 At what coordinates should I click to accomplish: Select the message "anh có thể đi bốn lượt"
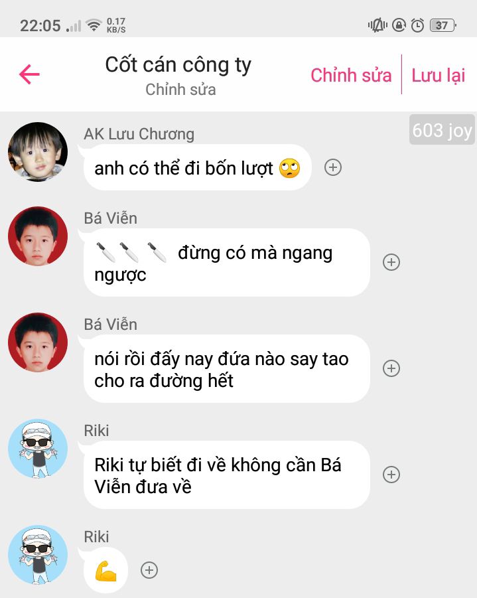click(x=198, y=168)
